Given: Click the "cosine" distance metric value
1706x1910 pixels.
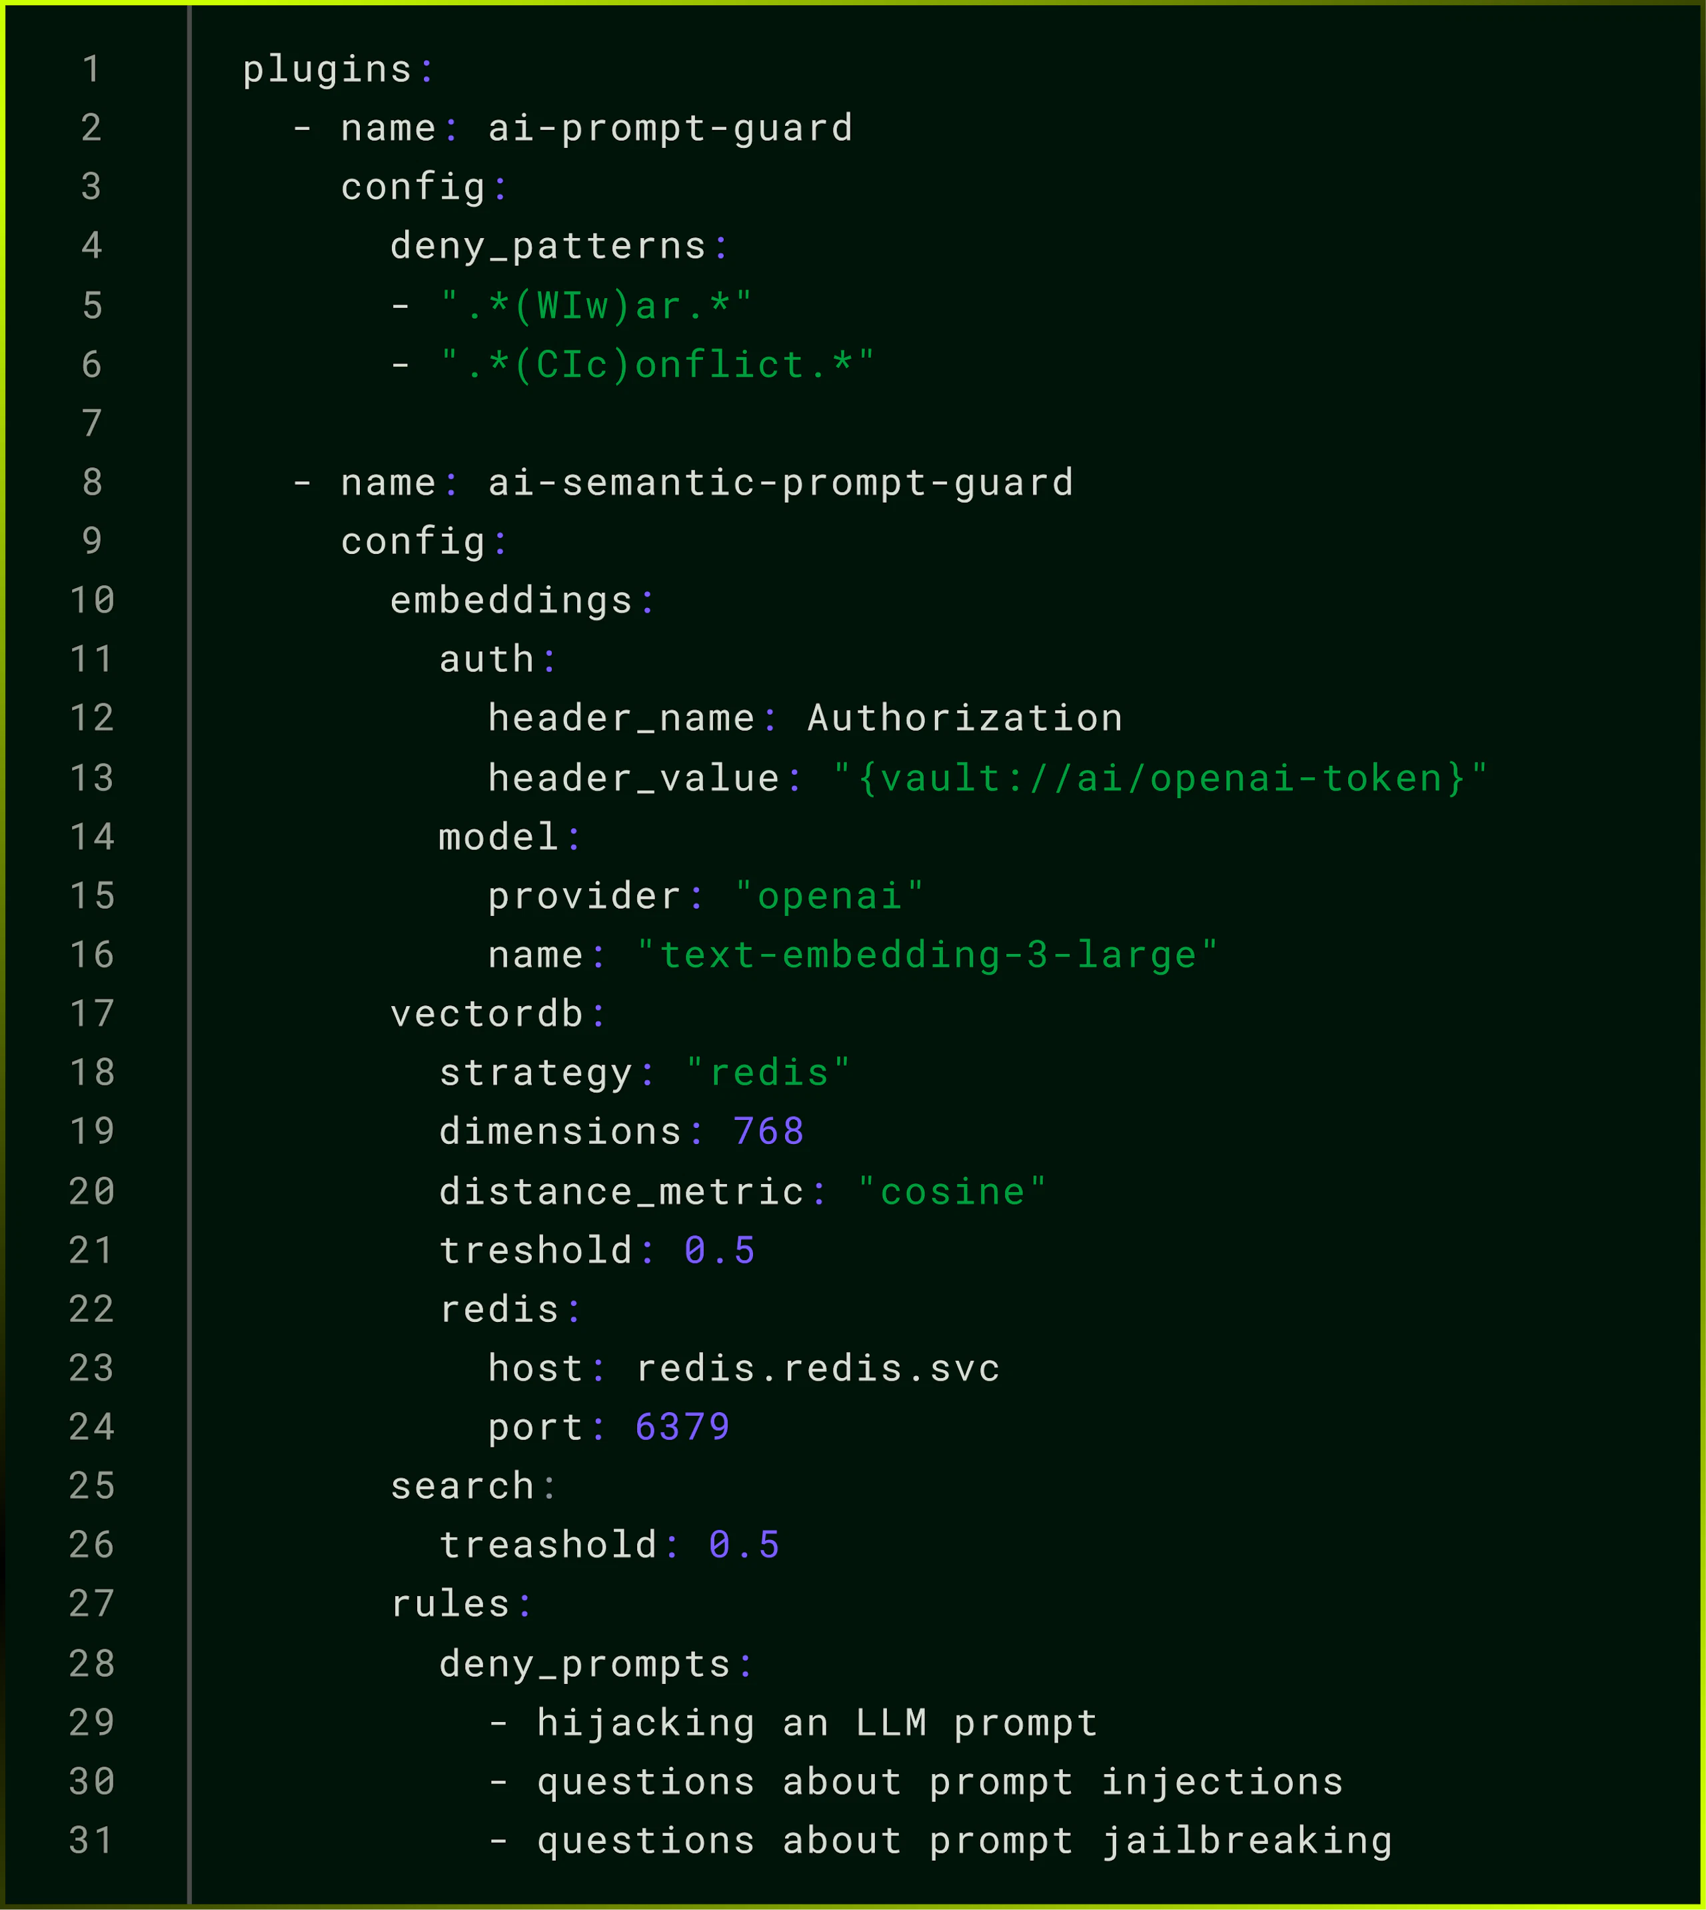Looking at the screenshot, I should [952, 1192].
